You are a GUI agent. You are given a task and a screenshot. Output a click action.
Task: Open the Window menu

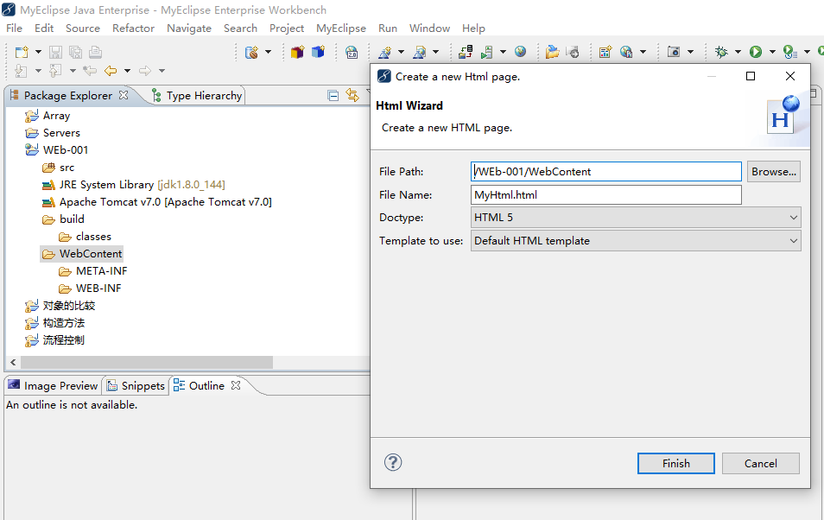[429, 29]
